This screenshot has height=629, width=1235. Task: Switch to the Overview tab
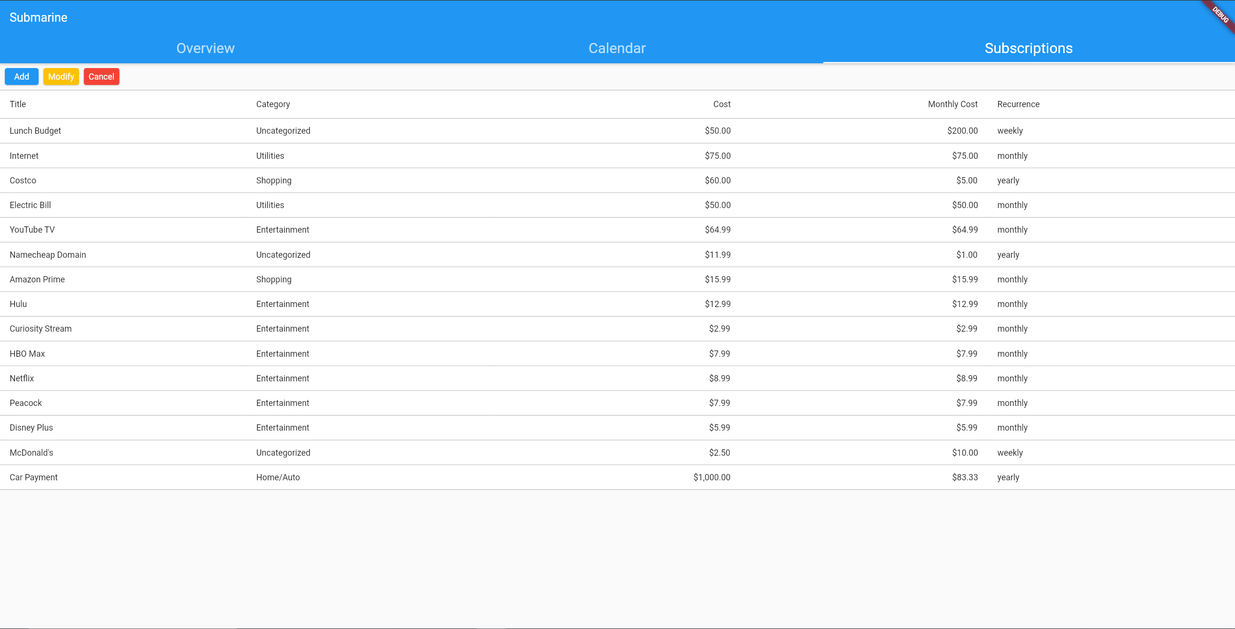(x=206, y=48)
